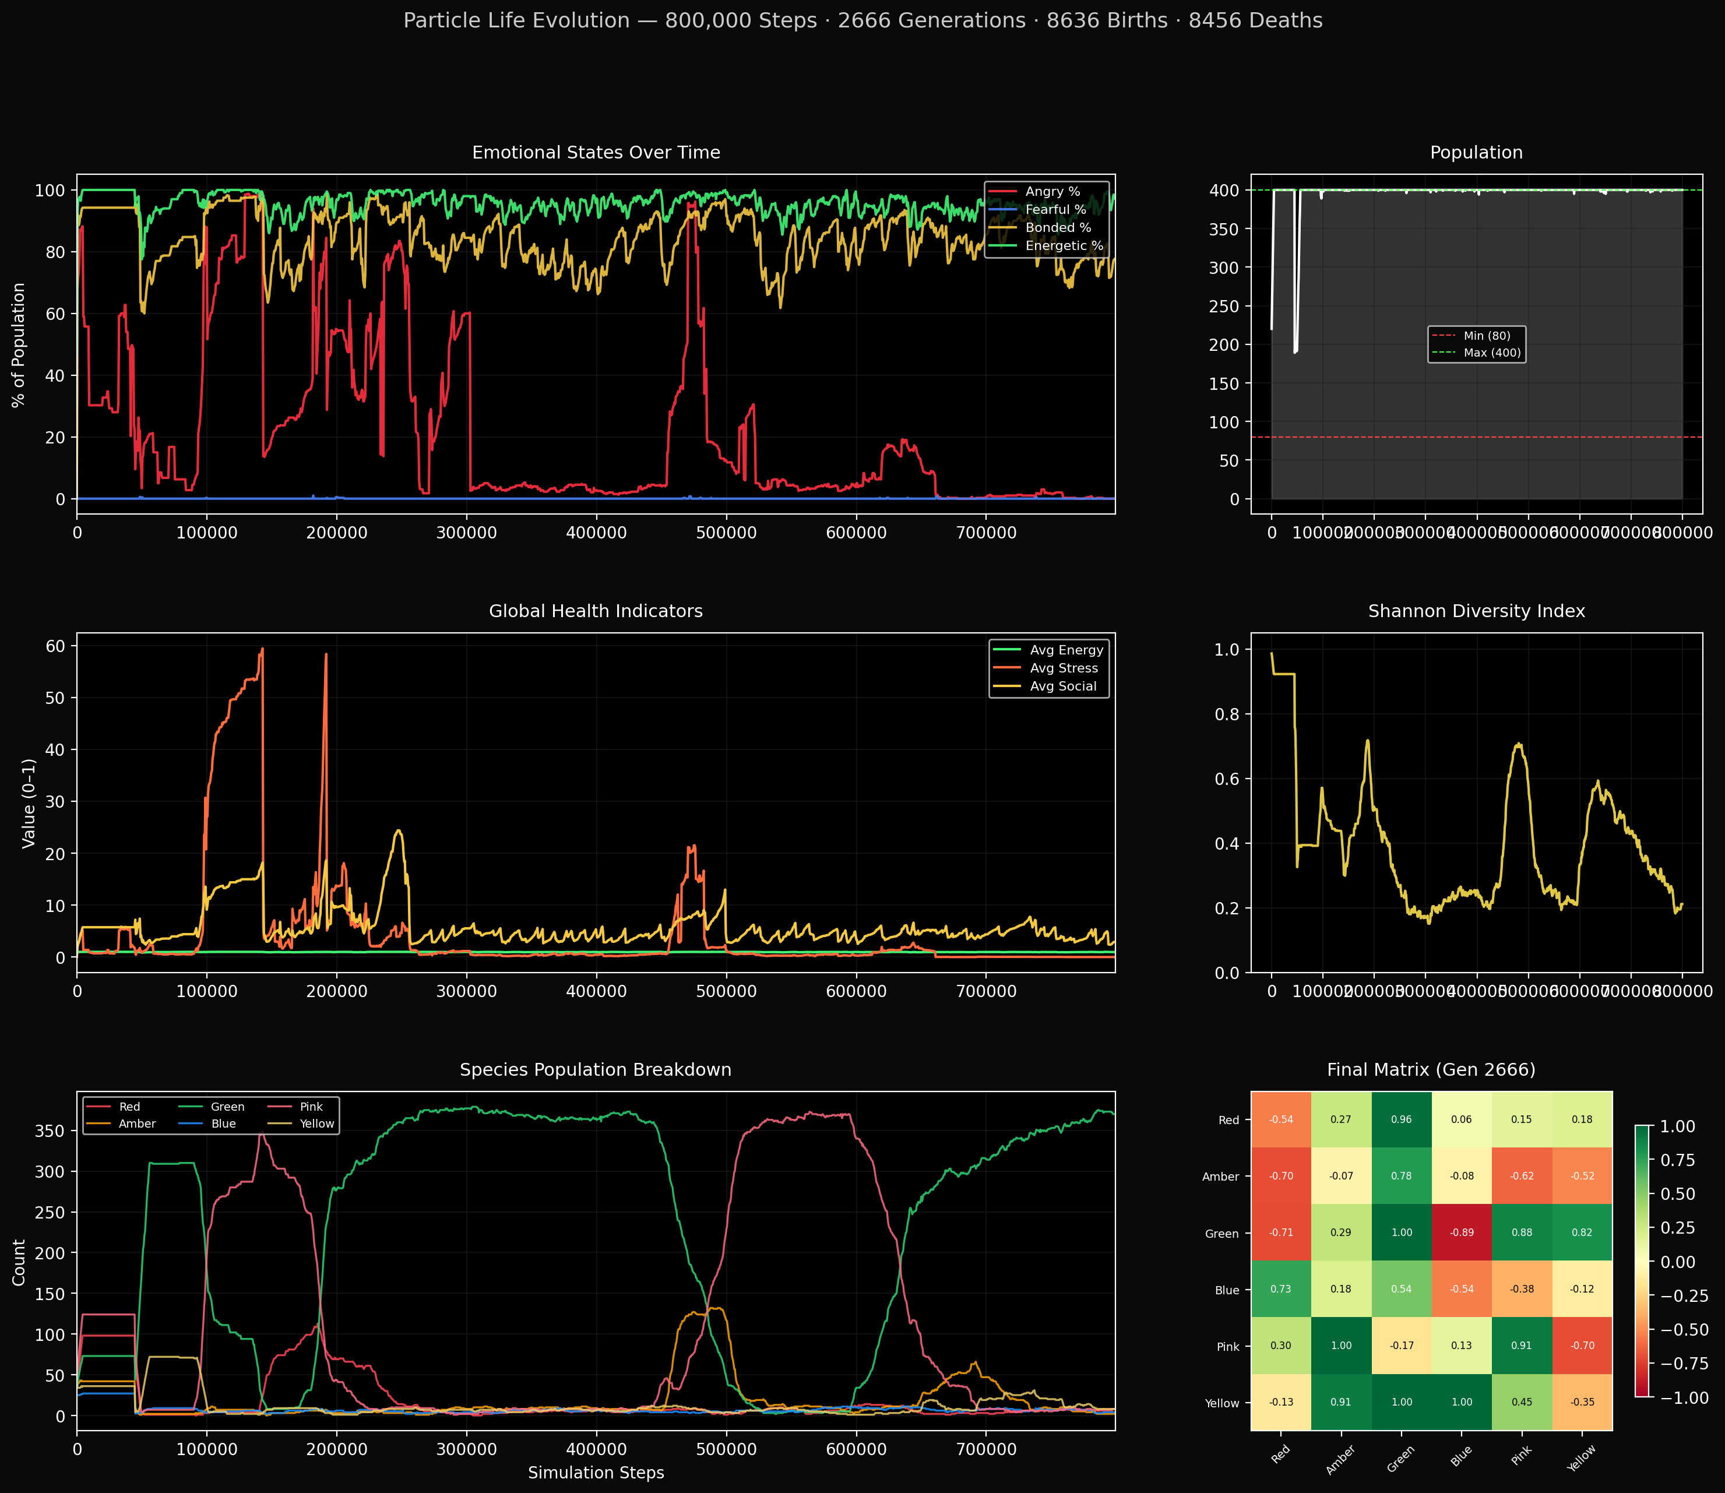Click 'Red' in the species legend
This screenshot has height=1493, width=1725.
[113, 1107]
